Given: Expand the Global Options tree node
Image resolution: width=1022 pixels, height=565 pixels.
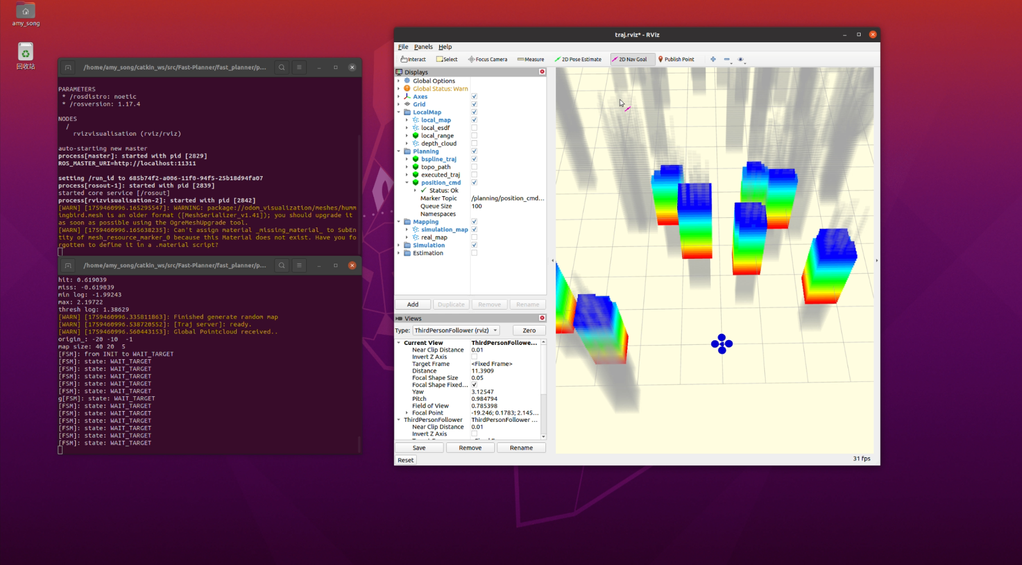Looking at the screenshot, I should click(398, 81).
